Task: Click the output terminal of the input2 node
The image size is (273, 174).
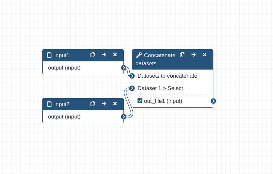Action: click(x=123, y=117)
